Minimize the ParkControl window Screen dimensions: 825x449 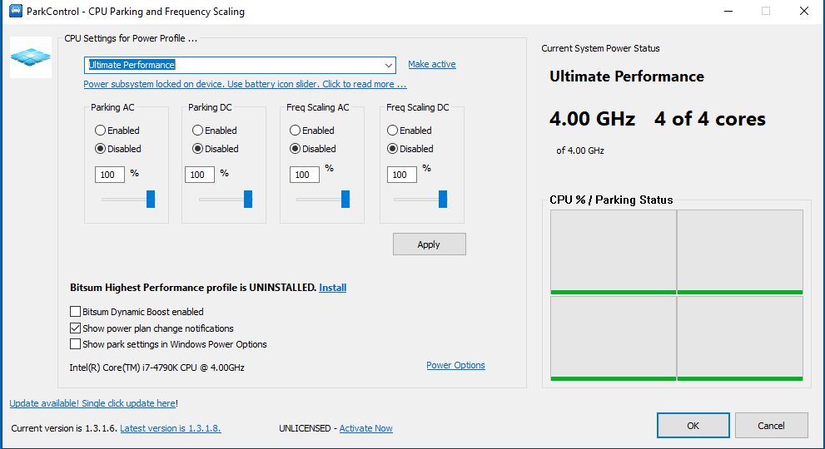coord(728,11)
